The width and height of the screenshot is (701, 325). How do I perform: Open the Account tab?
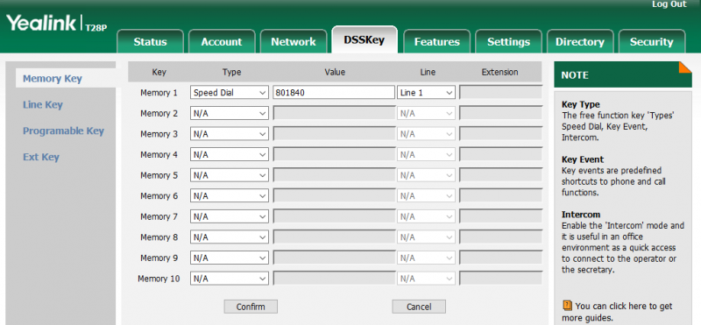click(x=222, y=41)
